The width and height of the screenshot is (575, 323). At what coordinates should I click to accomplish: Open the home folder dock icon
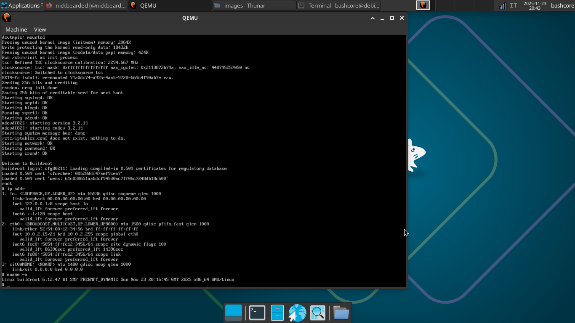(341, 312)
